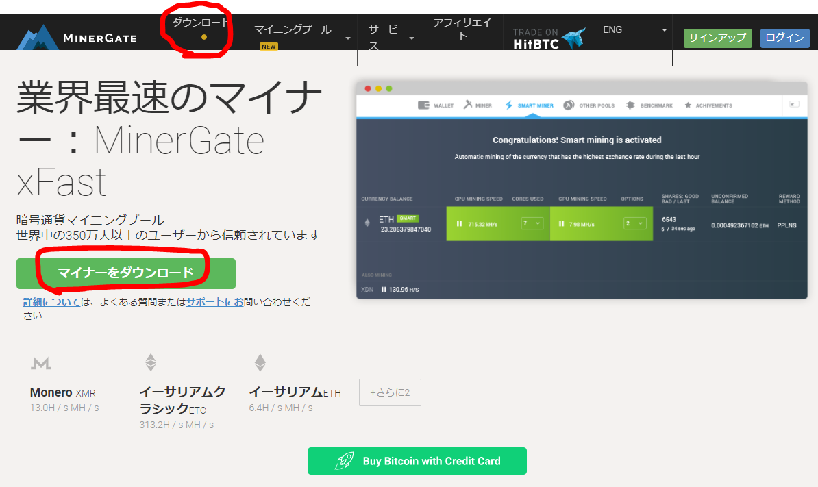Viewport: 818px width, 487px height.
Task: Open the cores used dropdown showing 7
Action: coord(532,223)
